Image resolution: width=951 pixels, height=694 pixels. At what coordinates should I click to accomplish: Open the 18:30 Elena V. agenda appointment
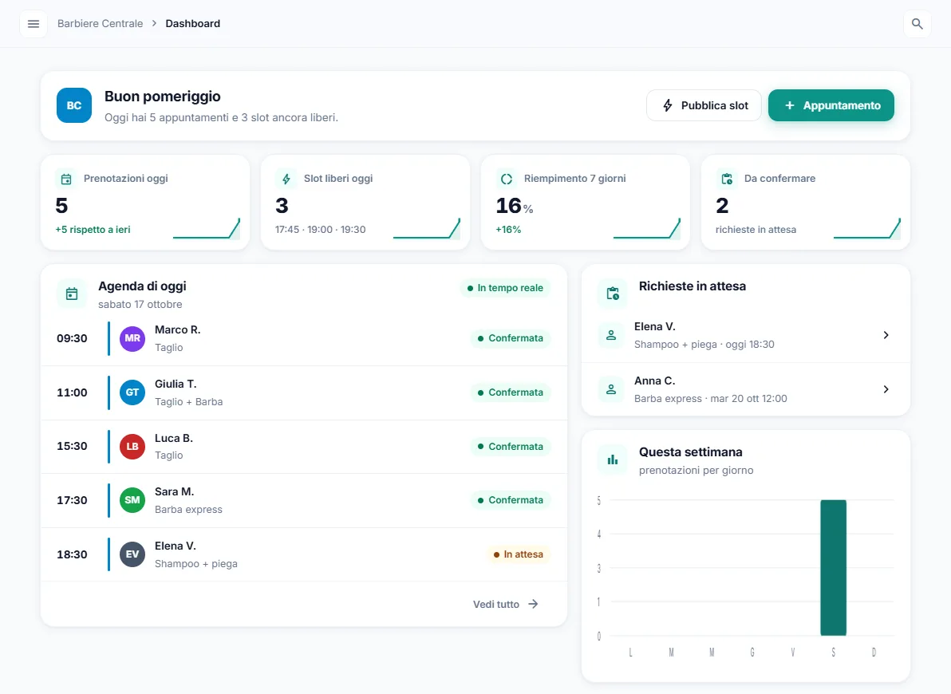pos(304,554)
